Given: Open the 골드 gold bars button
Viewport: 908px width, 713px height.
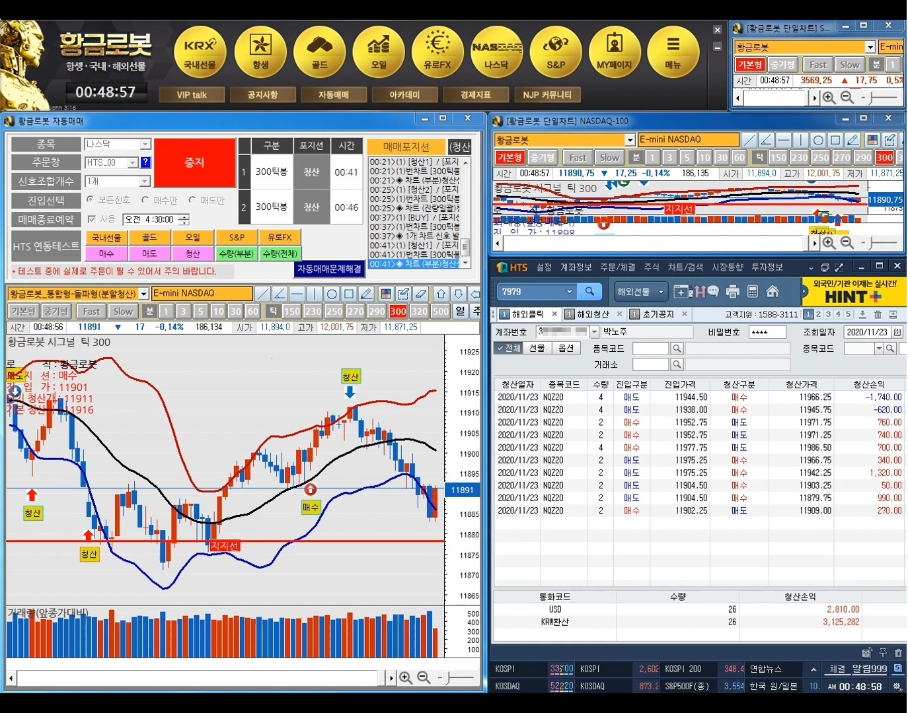Looking at the screenshot, I should (x=320, y=52).
